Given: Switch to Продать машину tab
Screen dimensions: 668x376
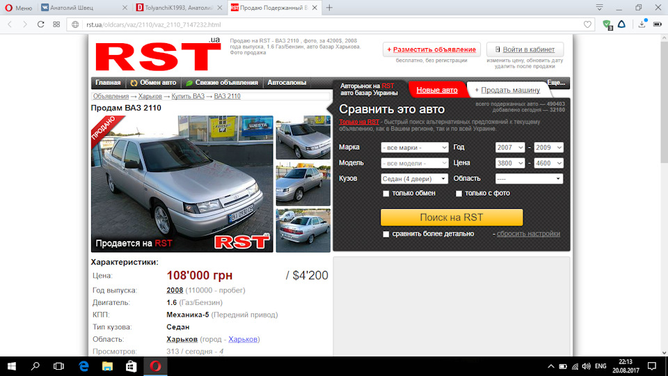Looking at the screenshot, I should [x=507, y=90].
